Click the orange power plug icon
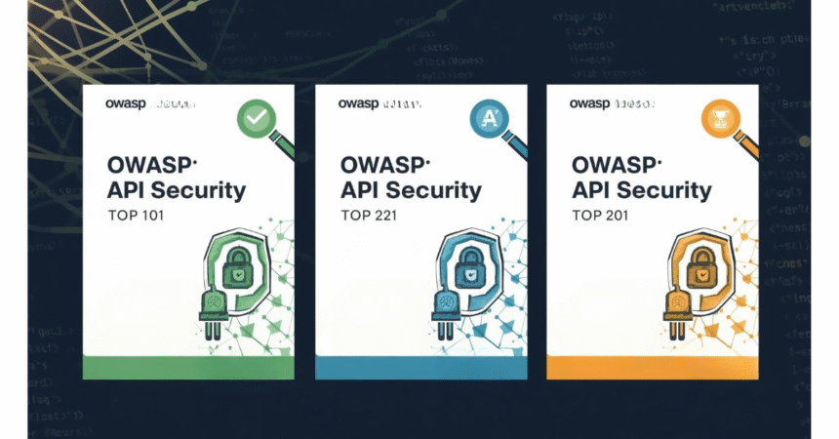839x439 pixels. [677, 312]
